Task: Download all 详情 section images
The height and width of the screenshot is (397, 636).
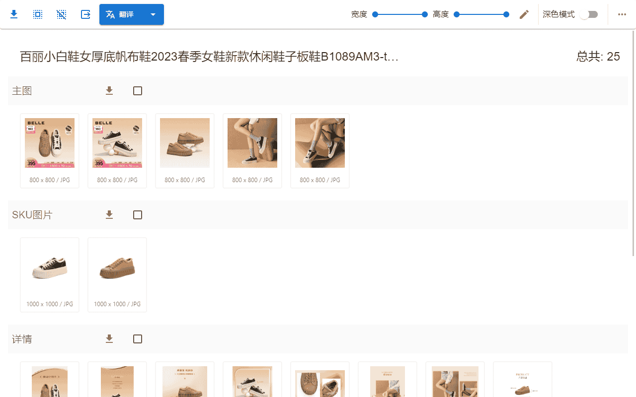Action: (109, 339)
